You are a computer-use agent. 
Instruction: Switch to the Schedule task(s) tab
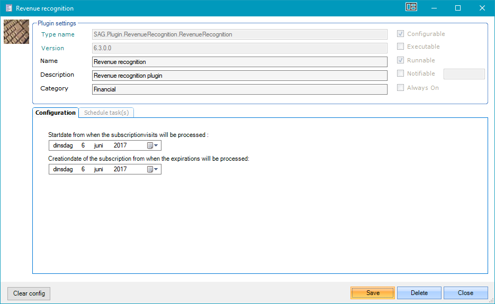click(x=106, y=113)
